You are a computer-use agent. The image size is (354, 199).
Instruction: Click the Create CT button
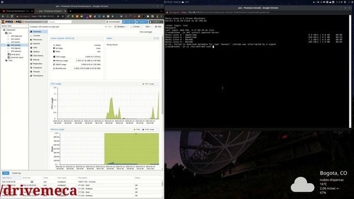[x=142, y=22]
